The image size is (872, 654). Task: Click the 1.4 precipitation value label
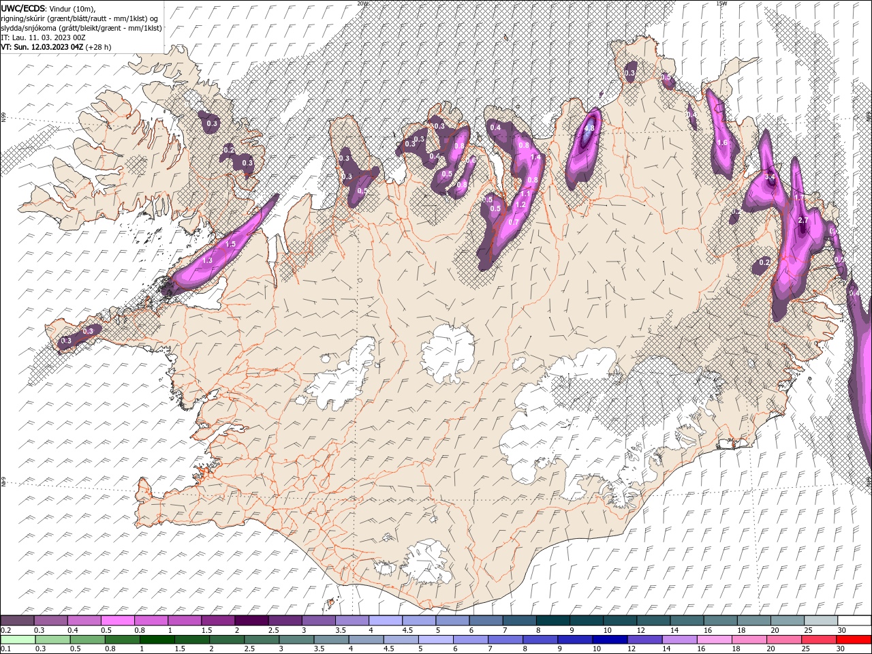(535, 157)
